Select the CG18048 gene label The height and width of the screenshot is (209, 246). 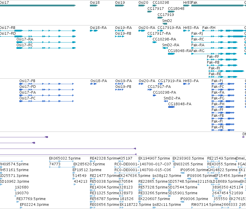coord(176,8)
